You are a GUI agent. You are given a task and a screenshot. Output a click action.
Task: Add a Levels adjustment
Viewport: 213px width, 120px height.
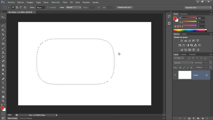[x=186, y=41]
